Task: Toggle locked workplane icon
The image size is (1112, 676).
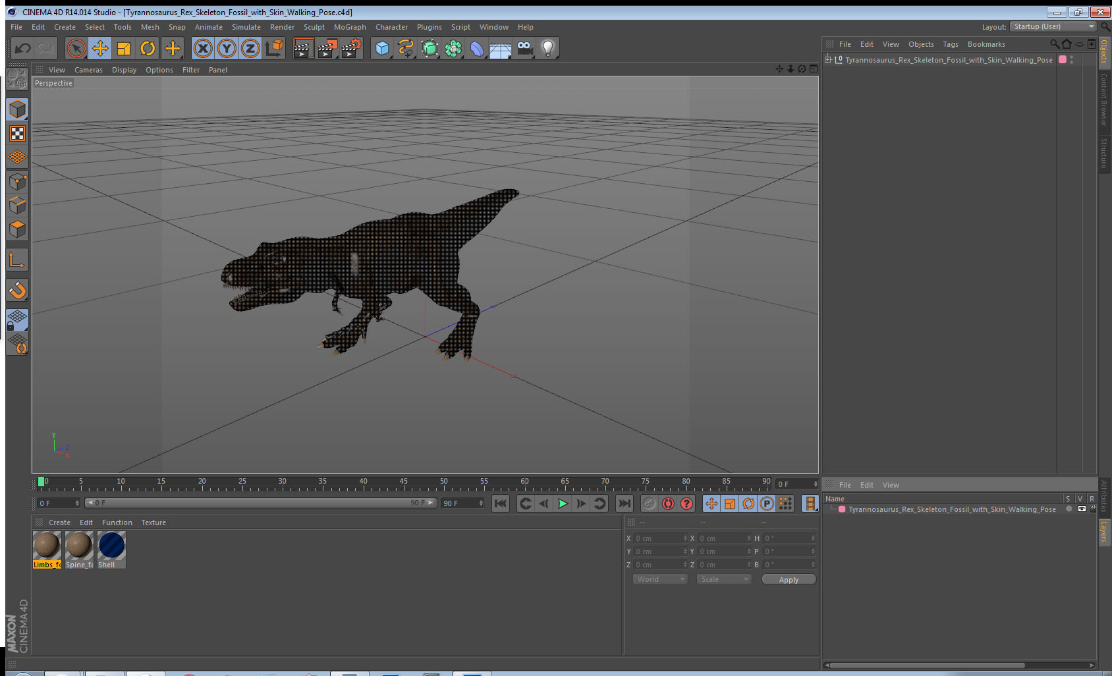Action: pyautogui.click(x=18, y=320)
